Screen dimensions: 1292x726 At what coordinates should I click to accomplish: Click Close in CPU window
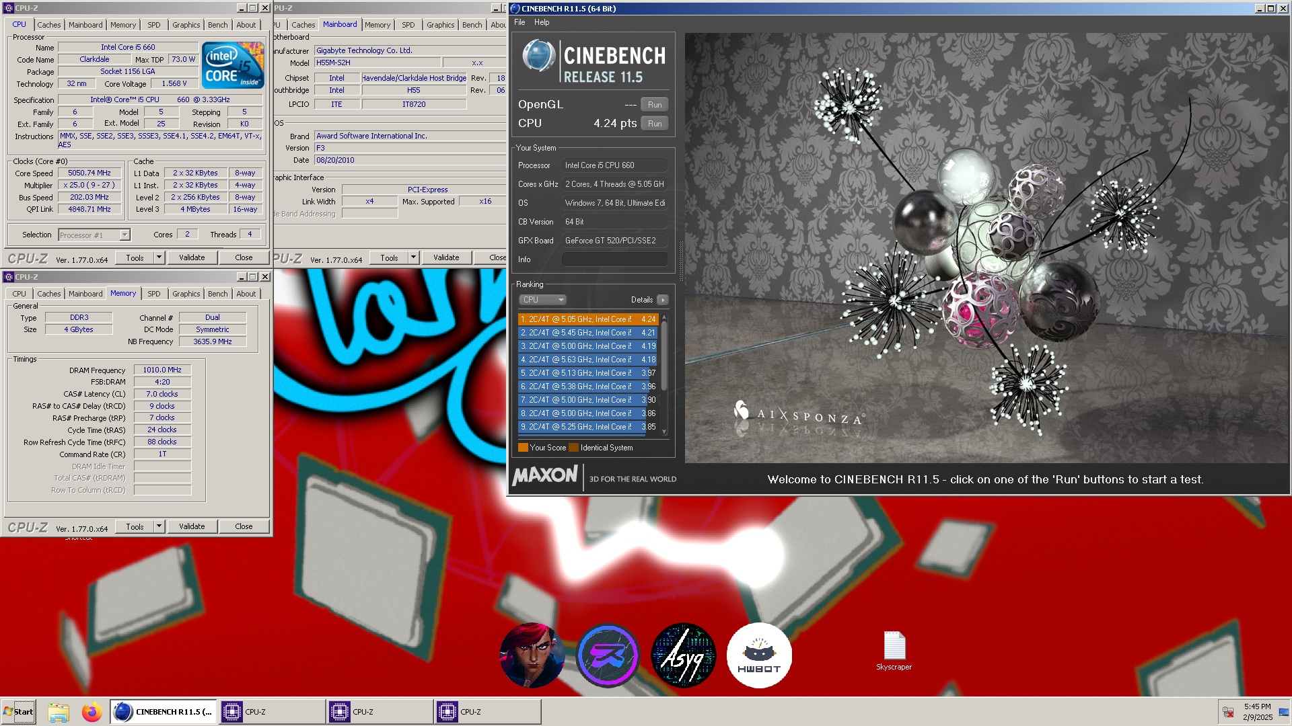pos(244,257)
